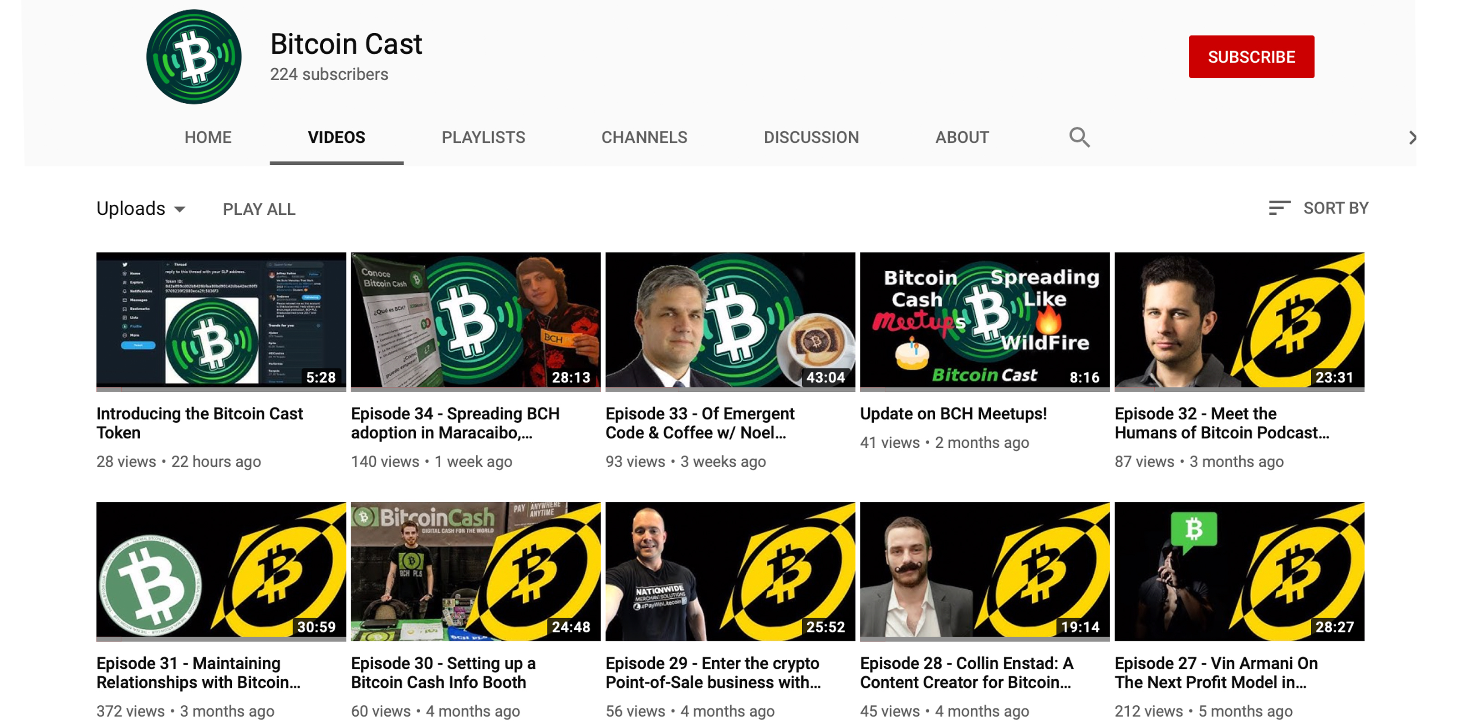Open Introducing the Bitcoin Cast Token thumbnail

(x=221, y=322)
